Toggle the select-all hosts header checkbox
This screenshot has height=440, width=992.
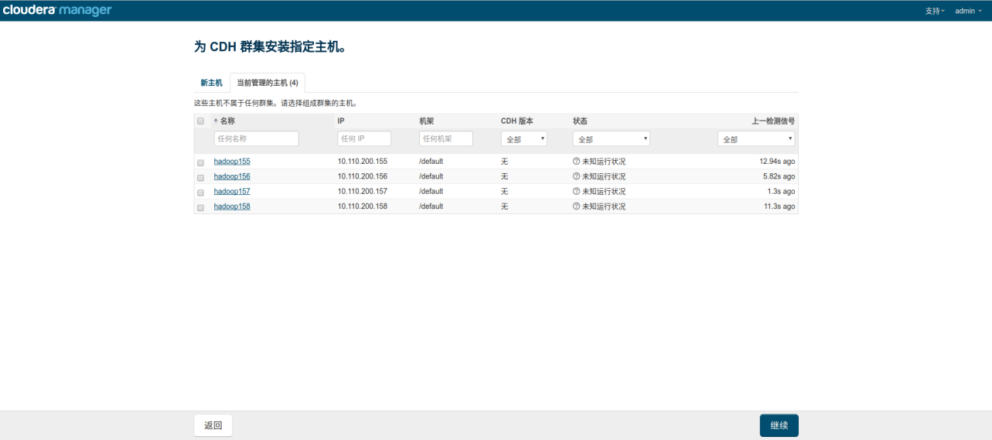[201, 121]
